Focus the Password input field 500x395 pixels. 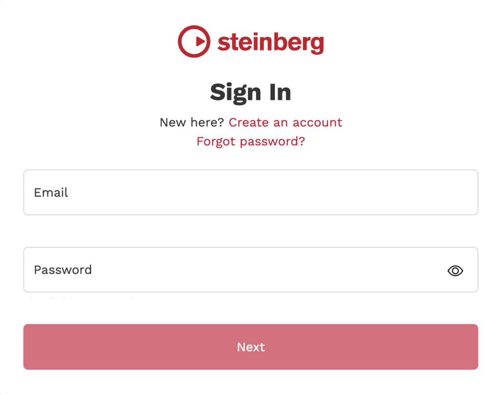(234, 270)
